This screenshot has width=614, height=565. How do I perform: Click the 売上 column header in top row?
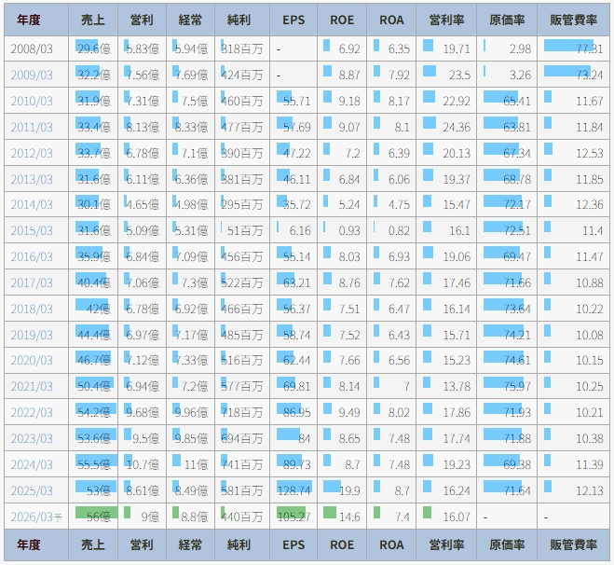point(93,20)
